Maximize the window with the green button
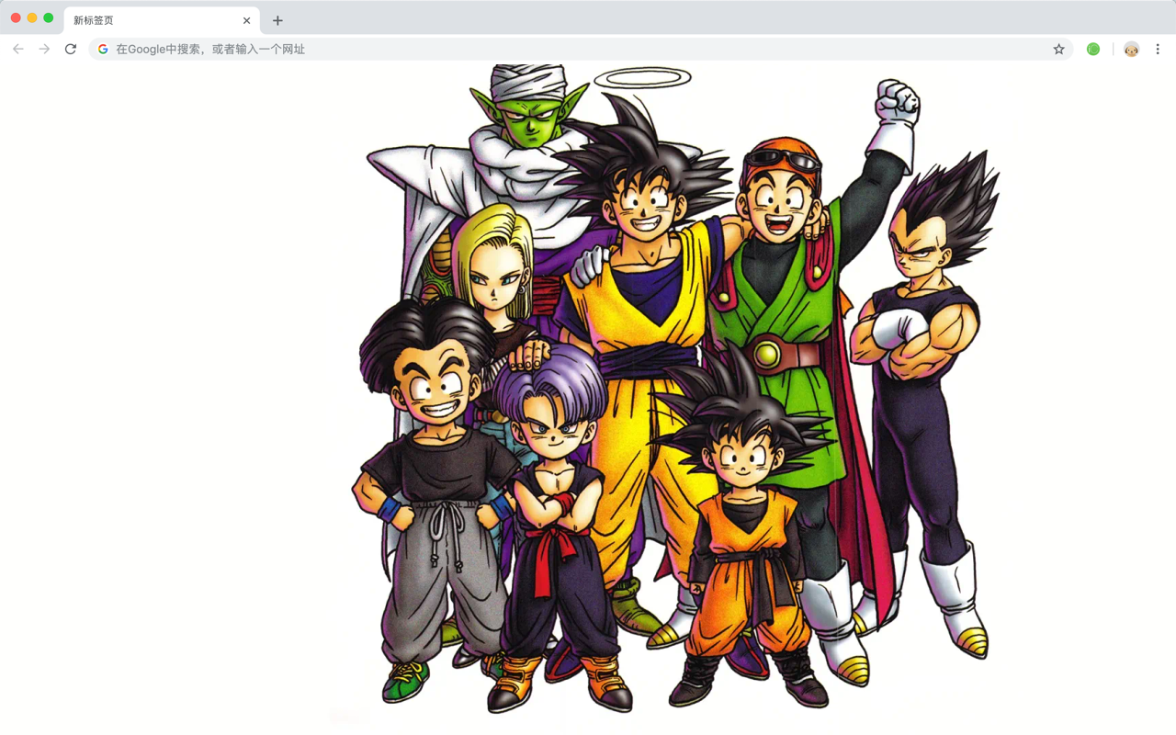The width and height of the screenshot is (1176, 735). [x=49, y=17]
